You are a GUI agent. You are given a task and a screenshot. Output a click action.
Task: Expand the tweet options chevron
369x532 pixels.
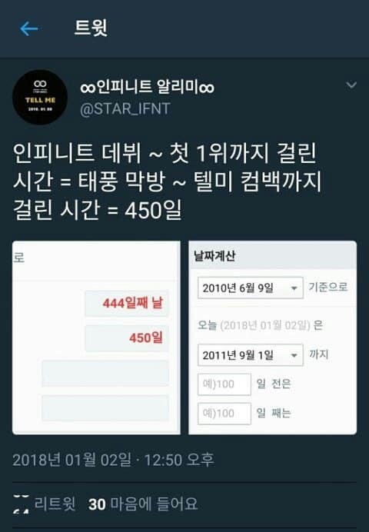(x=351, y=85)
